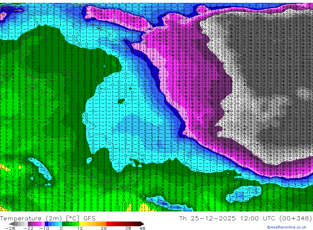This screenshot has width=313, height=230.
Task: Click the '-22' legend value
Action: point(28,228)
